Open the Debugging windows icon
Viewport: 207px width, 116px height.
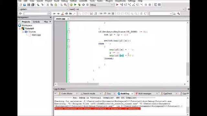(x=155, y=5)
